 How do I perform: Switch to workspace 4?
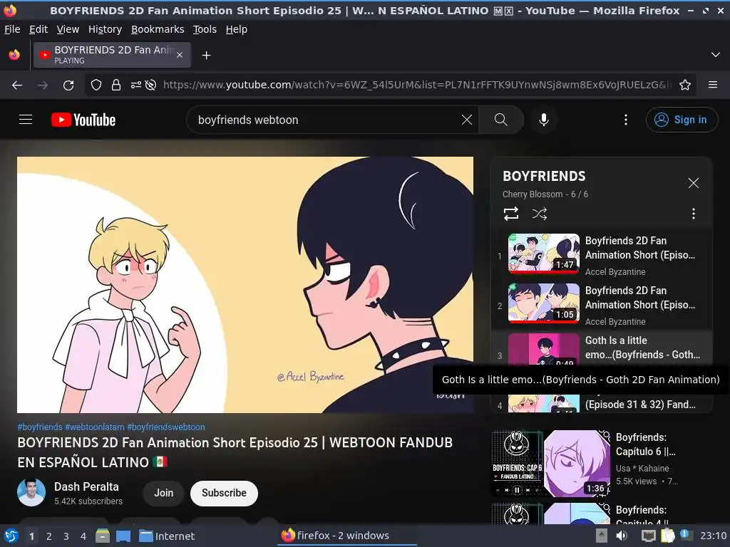(83, 536)
